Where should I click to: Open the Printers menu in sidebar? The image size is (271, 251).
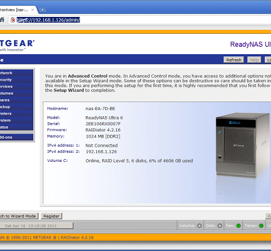coord(16,113)
